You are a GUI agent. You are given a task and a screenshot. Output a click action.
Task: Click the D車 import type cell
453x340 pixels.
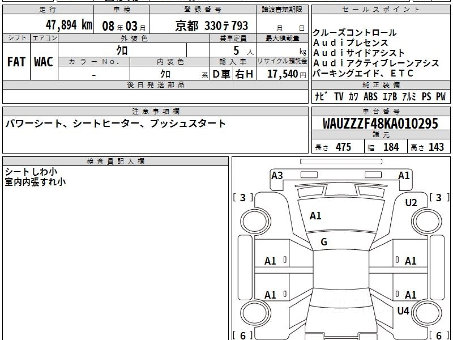pyautogui.click(x=221, y=74)
